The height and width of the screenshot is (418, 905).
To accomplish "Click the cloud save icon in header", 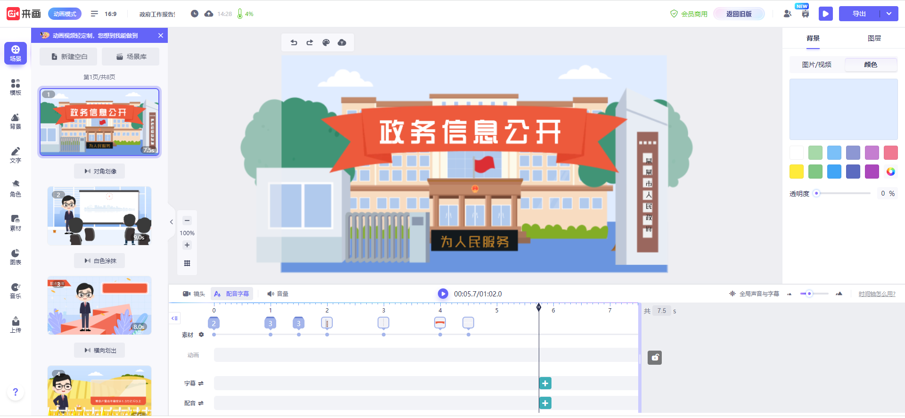I will pos(209,14).
